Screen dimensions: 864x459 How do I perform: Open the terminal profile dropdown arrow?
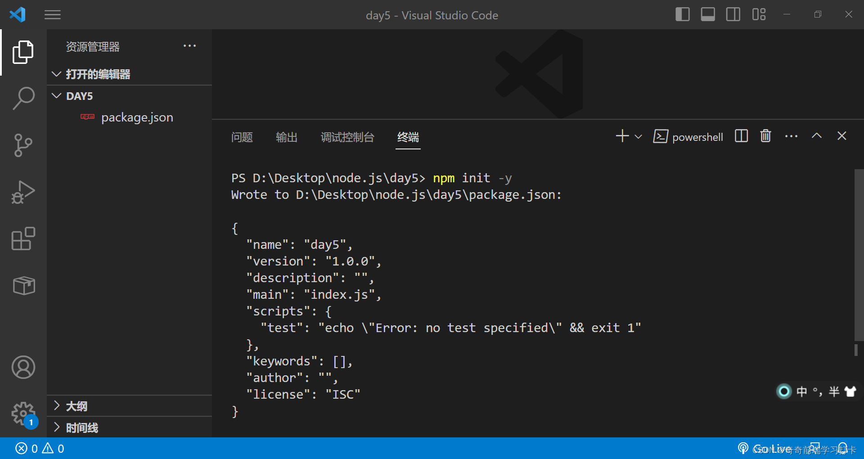pyautogui.click(x=638, y=136)
